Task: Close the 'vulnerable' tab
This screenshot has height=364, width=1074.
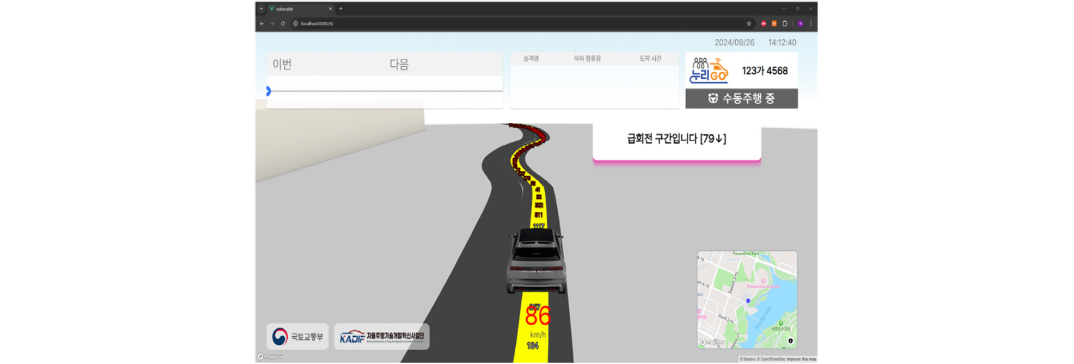Action: [330, 9]
